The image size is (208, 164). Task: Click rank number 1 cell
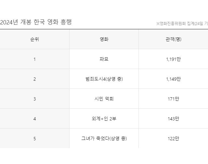tap(34, 59)
